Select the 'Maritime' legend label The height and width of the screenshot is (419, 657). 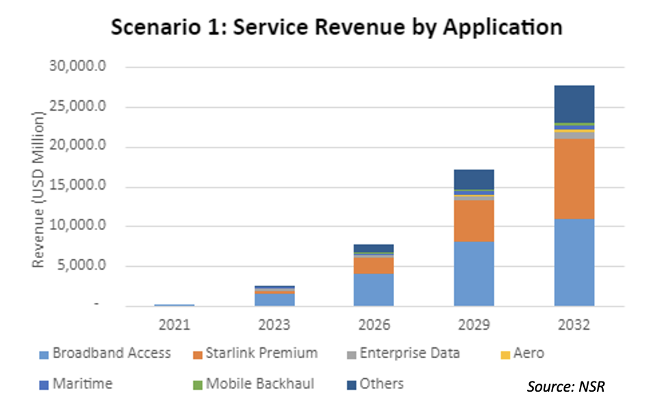(x=83, y=384)
